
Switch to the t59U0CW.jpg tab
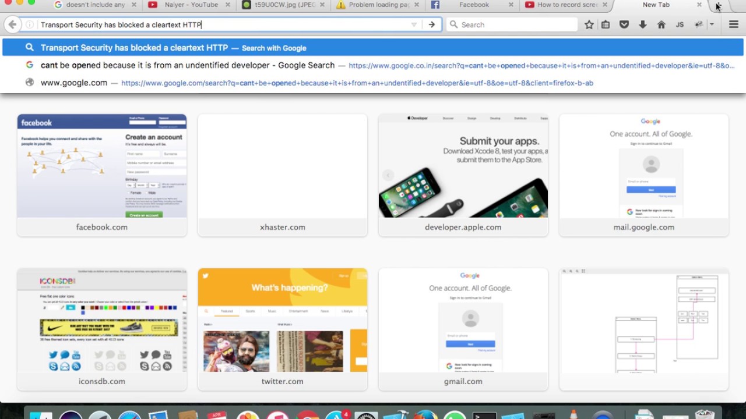(x=284, y=5)
